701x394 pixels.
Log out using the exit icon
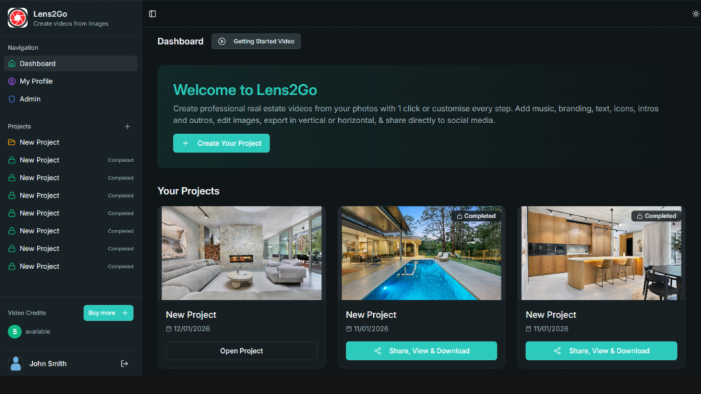[x=125, y=364]
